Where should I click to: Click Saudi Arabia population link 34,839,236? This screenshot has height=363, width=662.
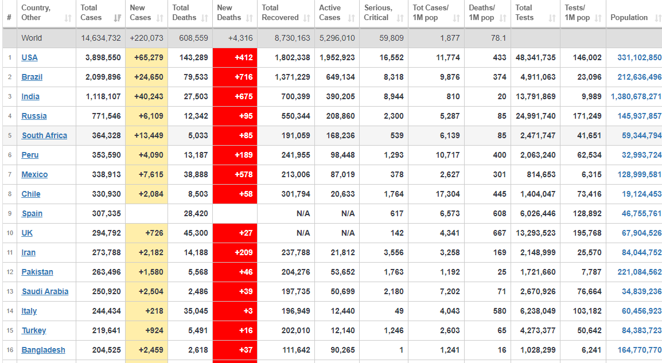point(642,291)
